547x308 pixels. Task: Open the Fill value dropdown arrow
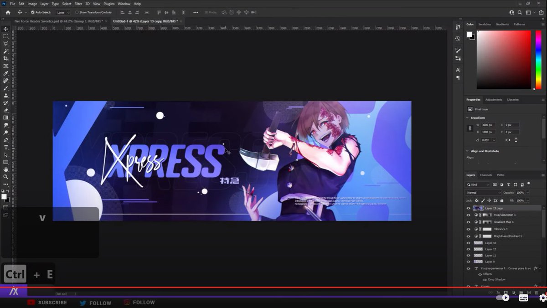(528, 200)
